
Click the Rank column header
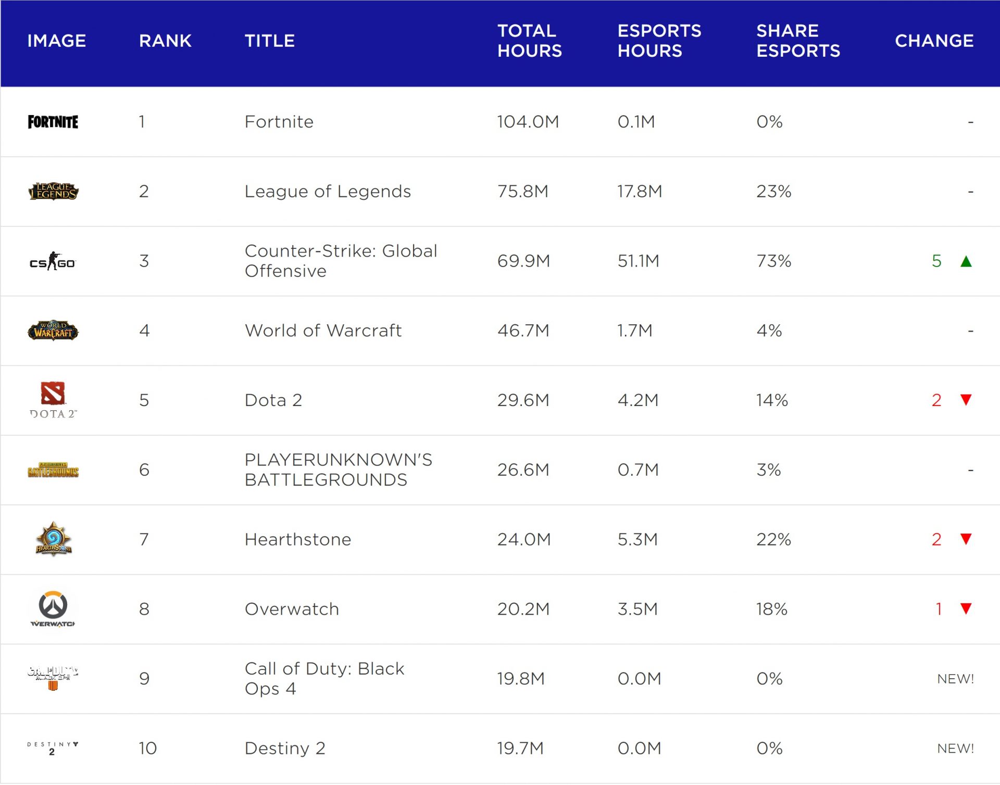pos(165,41)
